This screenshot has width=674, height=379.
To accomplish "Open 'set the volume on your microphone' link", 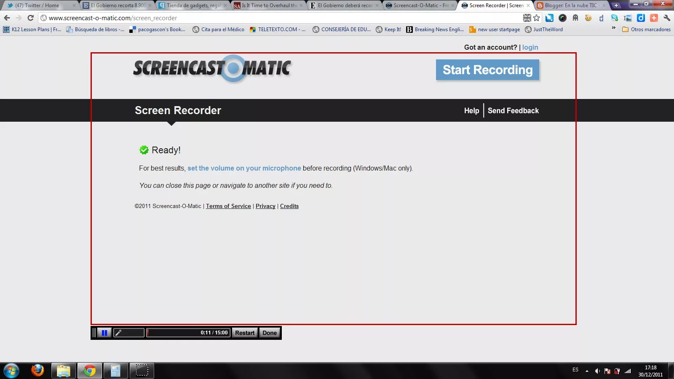I will click(x=244, y=168).
